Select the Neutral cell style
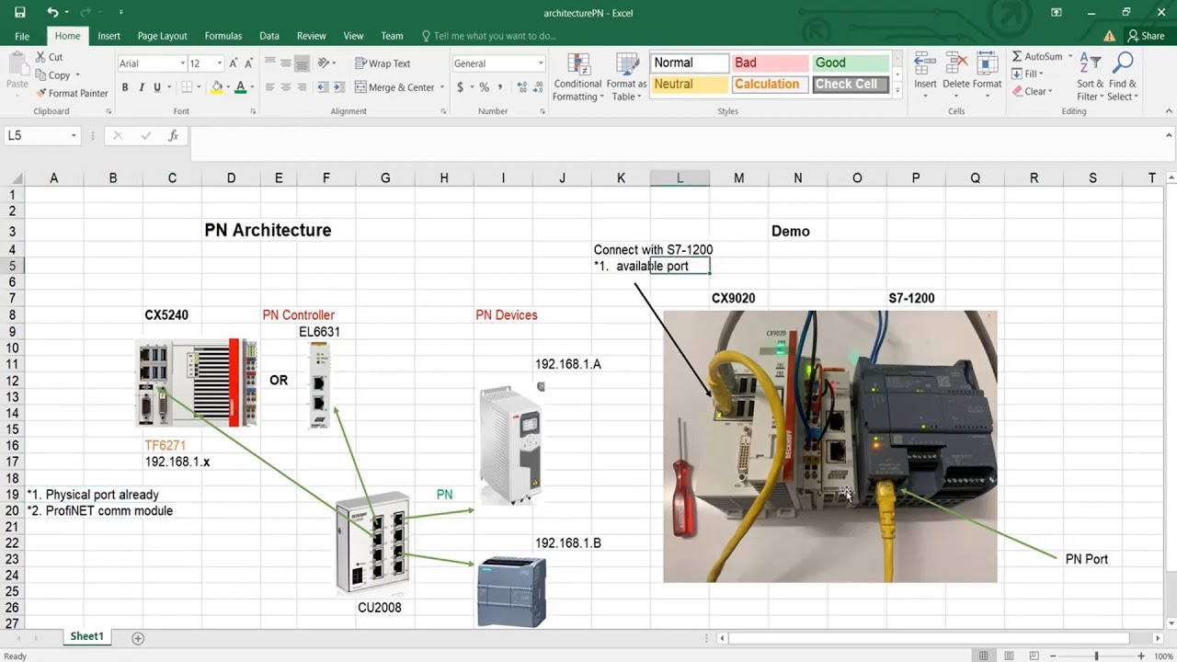Screen dimensions: 1177x662 pos(690,84)
